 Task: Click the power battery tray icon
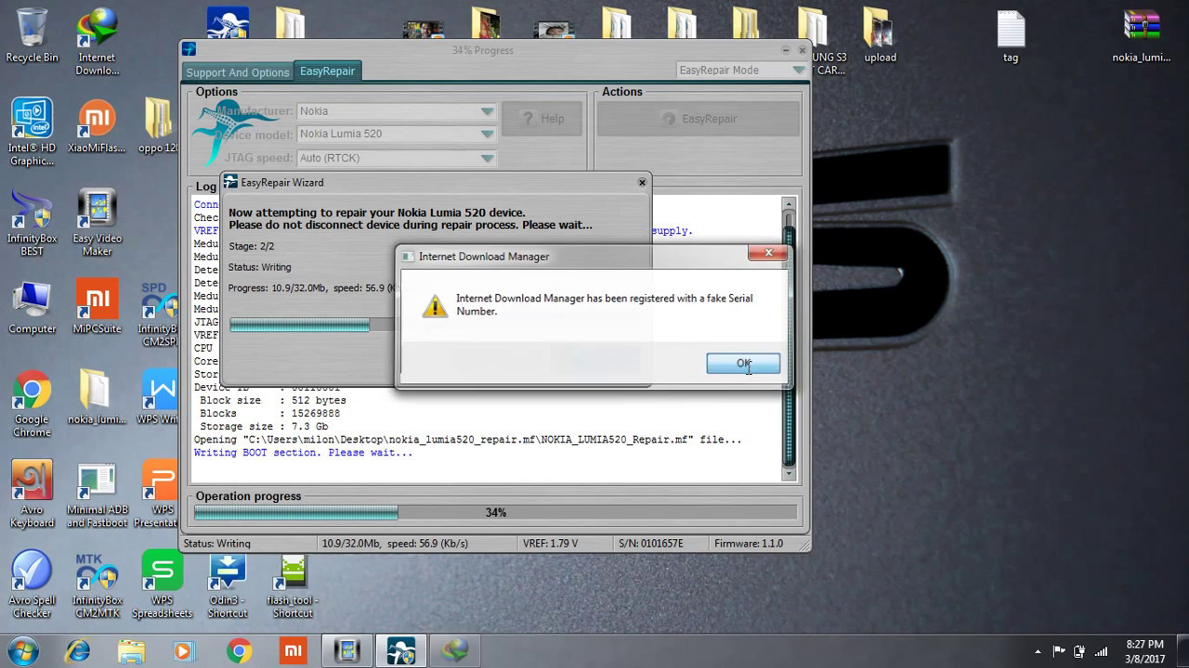(x=1079, y=651)
